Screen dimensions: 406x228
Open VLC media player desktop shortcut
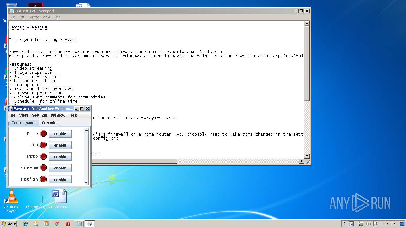[x=11, y=201]
